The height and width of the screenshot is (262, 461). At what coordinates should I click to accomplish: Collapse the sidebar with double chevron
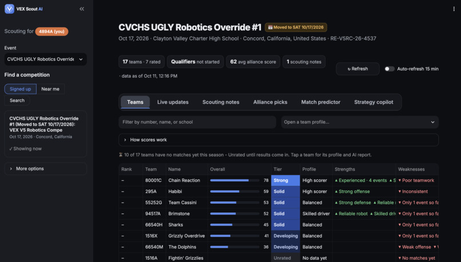(82, 9)
